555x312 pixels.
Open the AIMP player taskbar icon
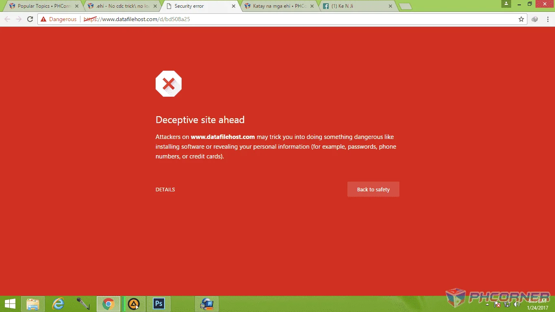pos(134,304)
